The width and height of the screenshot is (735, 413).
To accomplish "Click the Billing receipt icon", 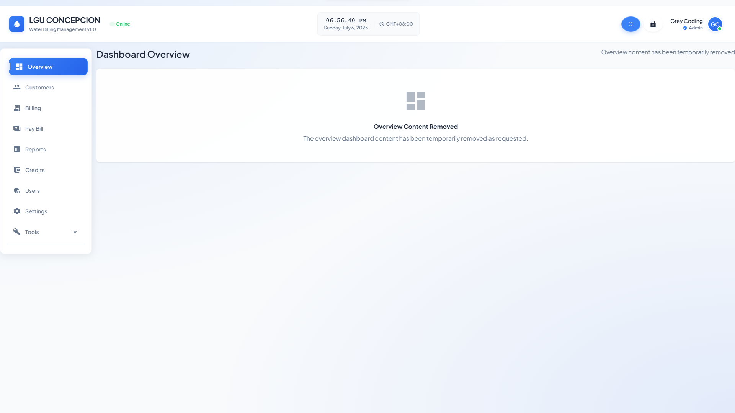I will click(x=17, y=108).
